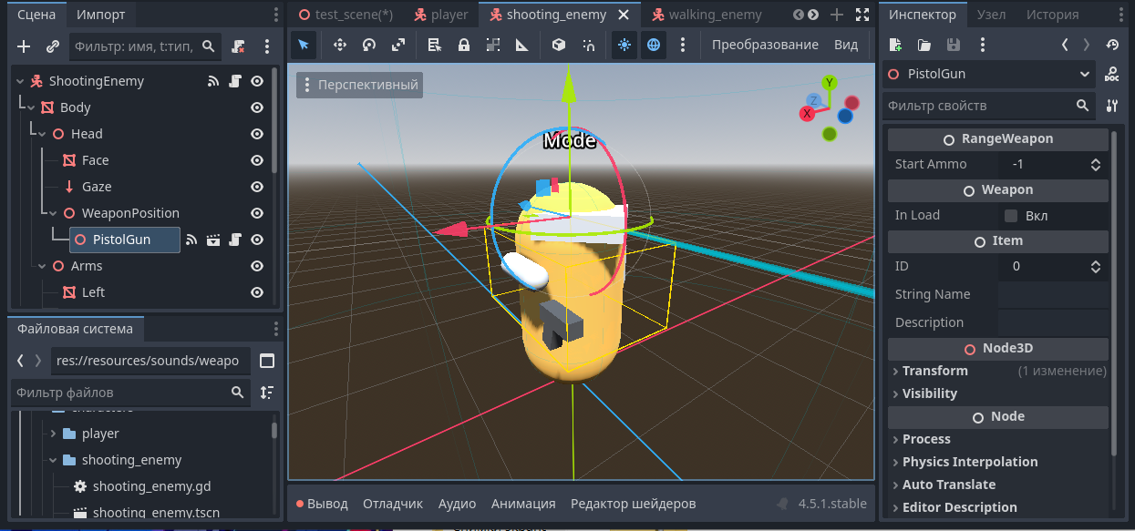This screenshot has height=531, width=1135.
Task: Enable the In Load checkbox
Action: click(1010, 216)
